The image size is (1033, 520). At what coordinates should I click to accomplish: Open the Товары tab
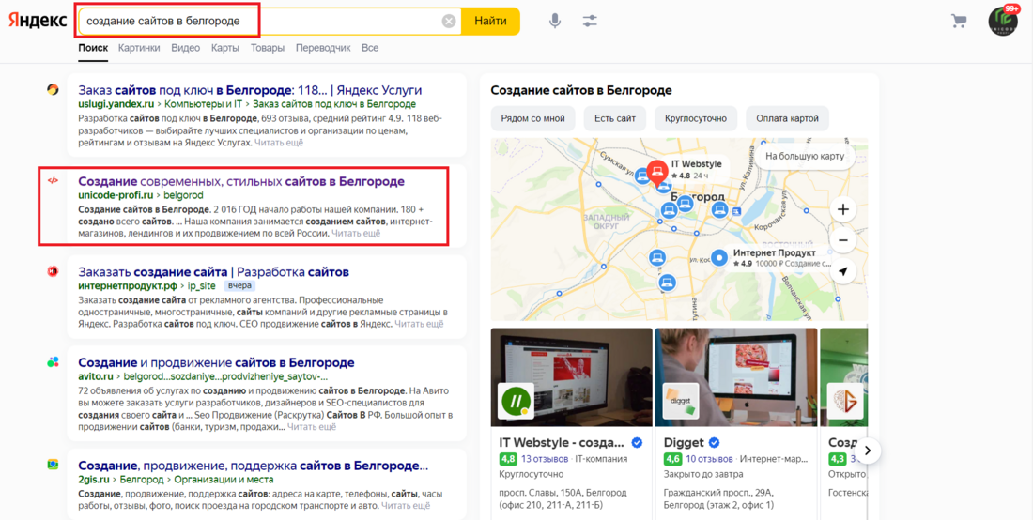tap(268, 48)
